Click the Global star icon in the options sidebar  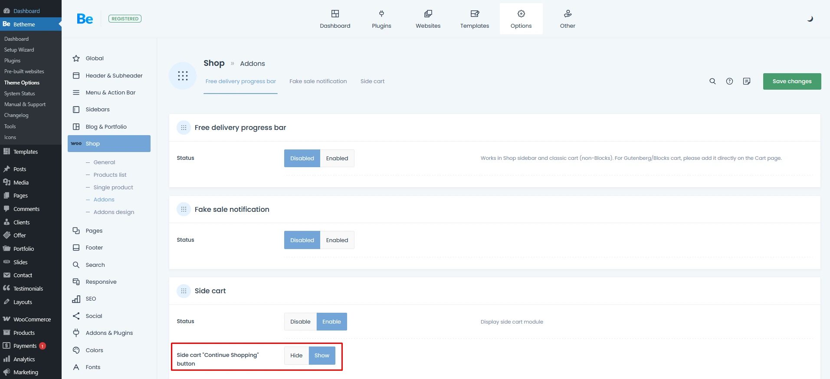pyautogui.click(x=76, y=58)
